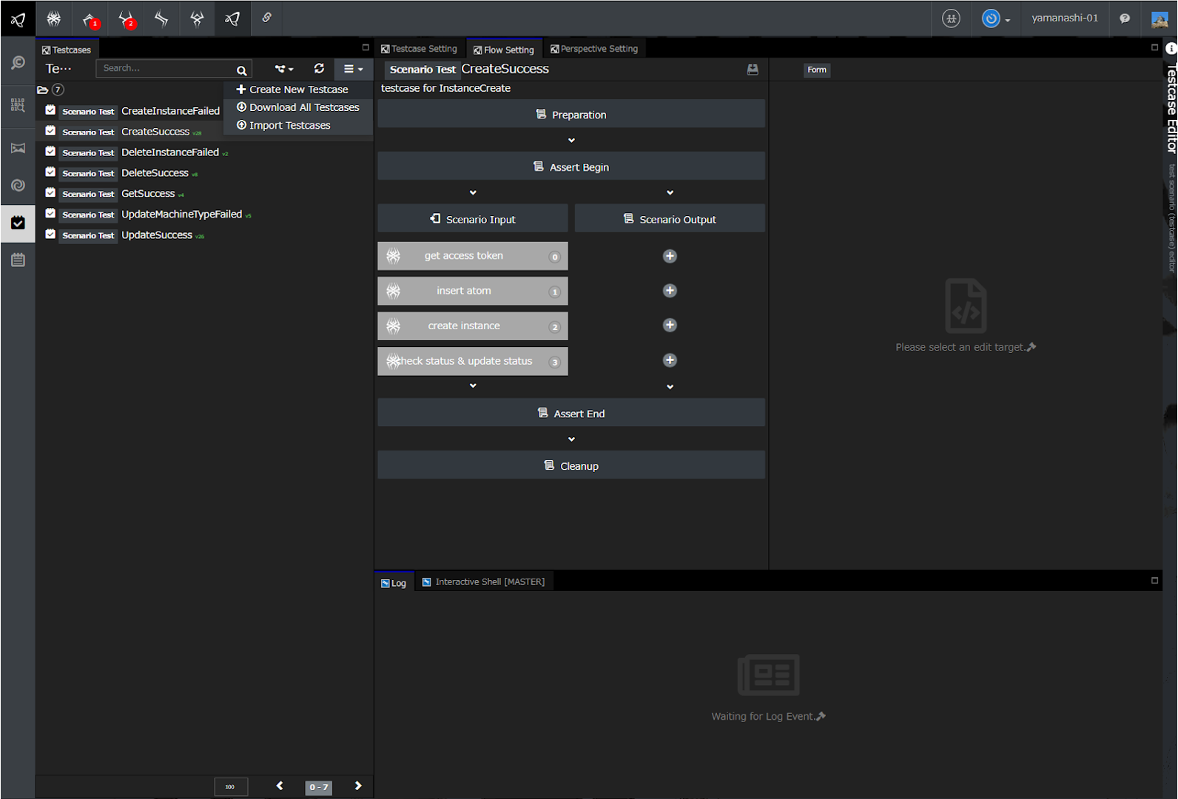Click the link icon in top toolbar
Screen dimensions: 1178x799
[267, 18]
